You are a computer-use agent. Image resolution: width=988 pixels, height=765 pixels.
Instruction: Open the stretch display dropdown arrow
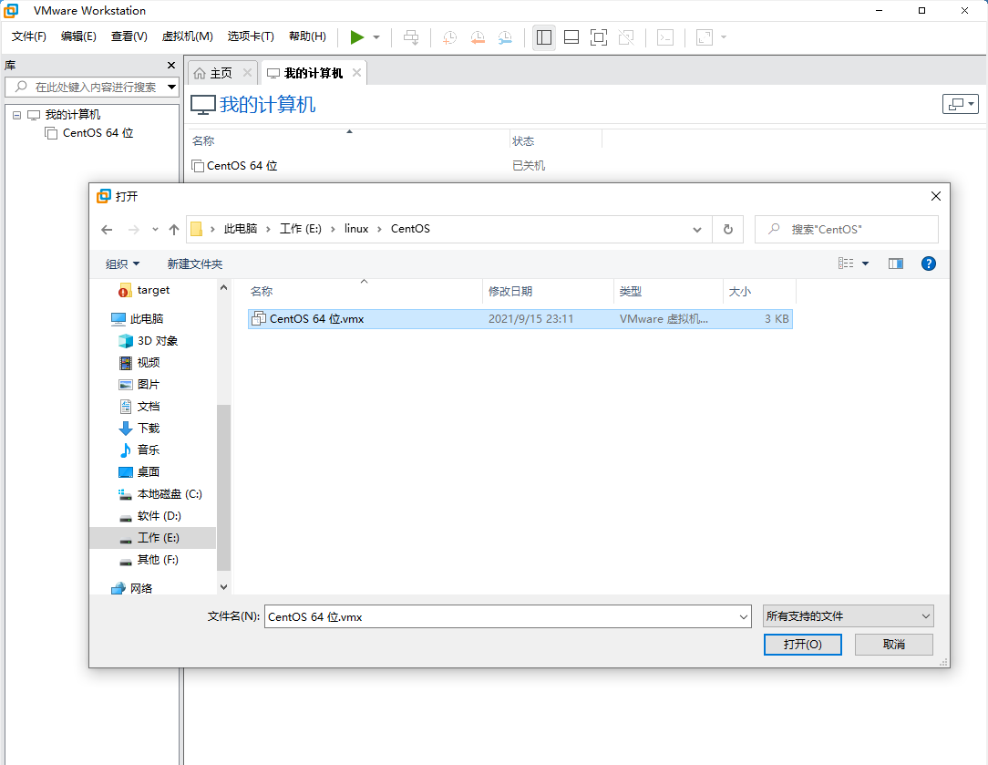click(x=724, y=37)
